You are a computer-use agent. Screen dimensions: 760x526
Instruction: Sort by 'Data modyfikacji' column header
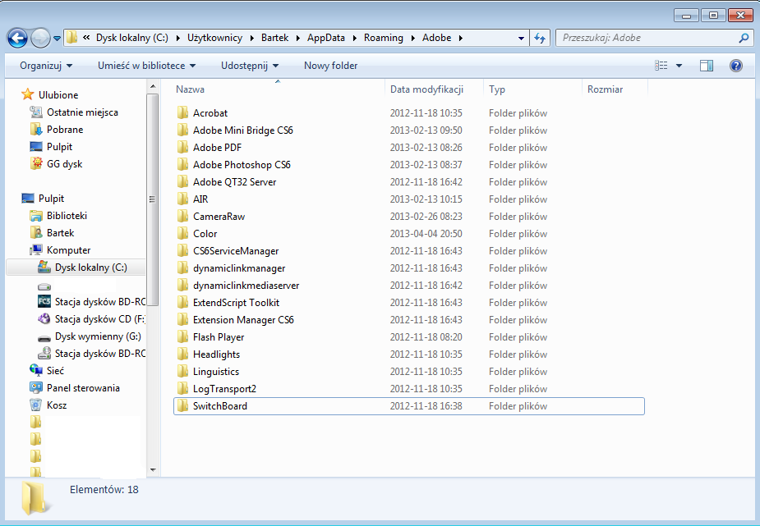point(426,89)
